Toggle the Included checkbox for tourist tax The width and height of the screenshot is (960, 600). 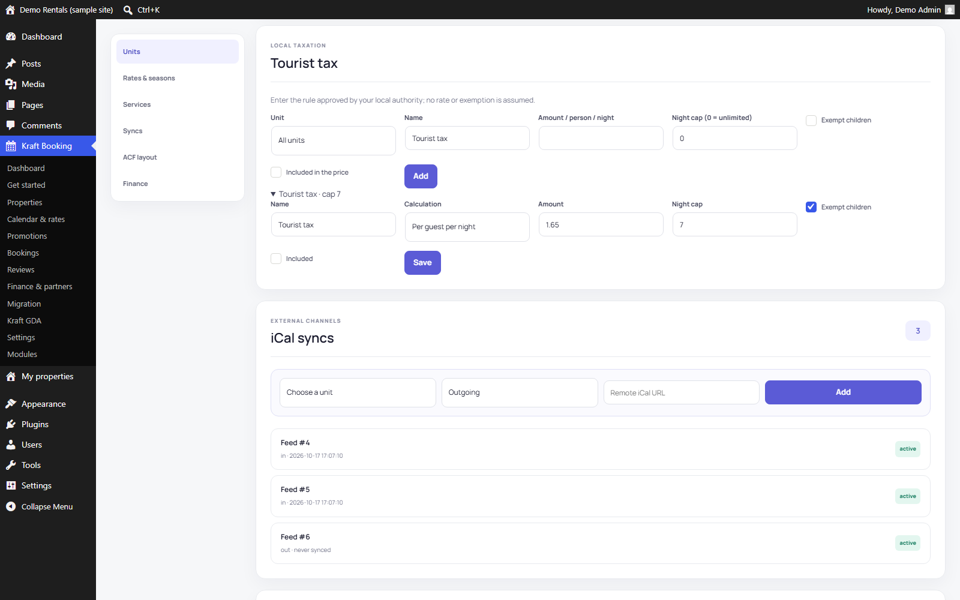[x=276, y=259]
